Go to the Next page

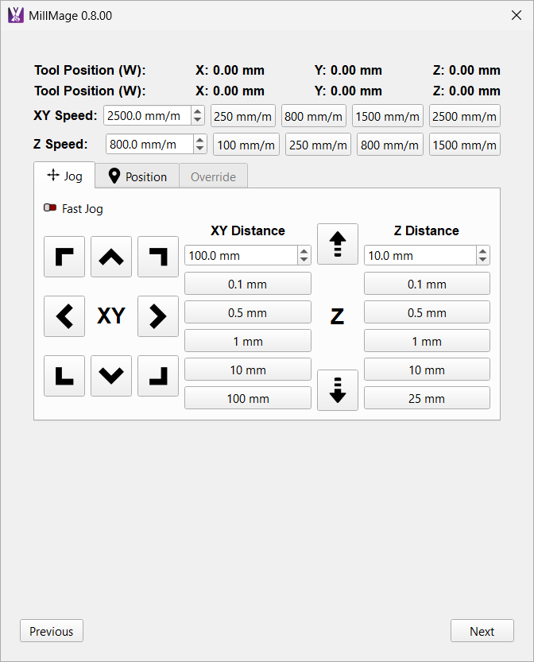coord(482,631)
